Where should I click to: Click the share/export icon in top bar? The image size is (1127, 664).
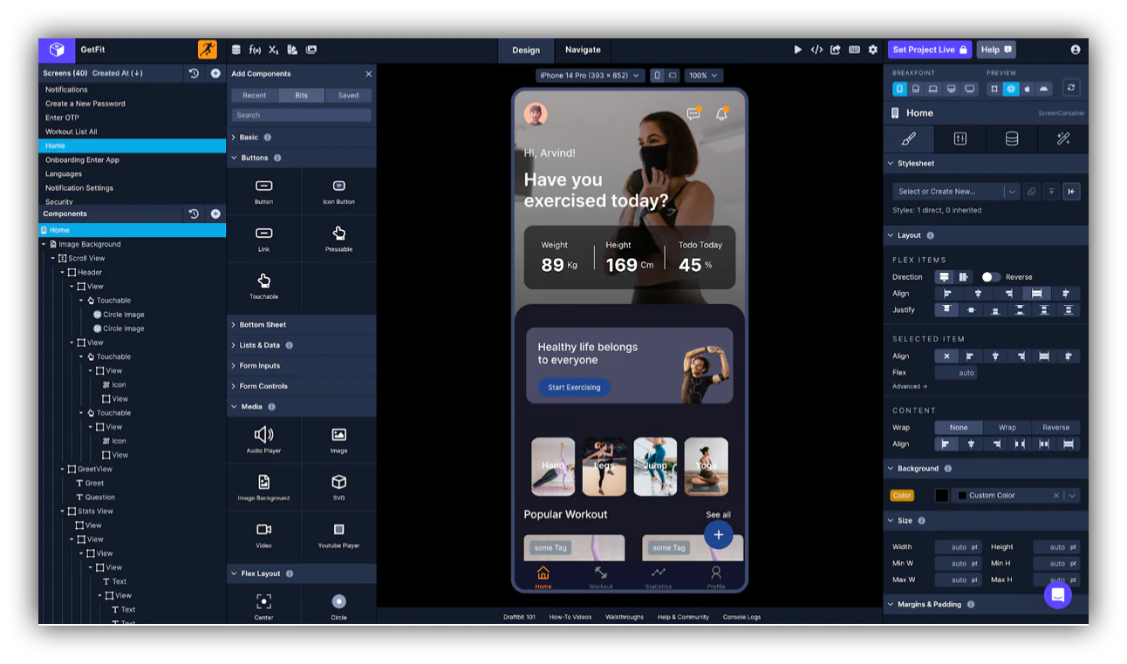tap(836, 50)
